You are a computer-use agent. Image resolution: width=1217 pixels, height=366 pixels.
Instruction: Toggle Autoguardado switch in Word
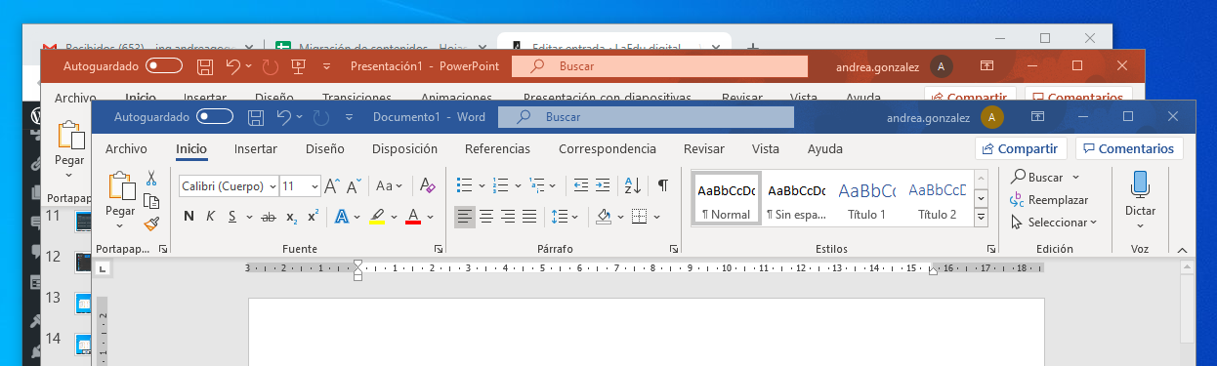click(x=214, y=117)
